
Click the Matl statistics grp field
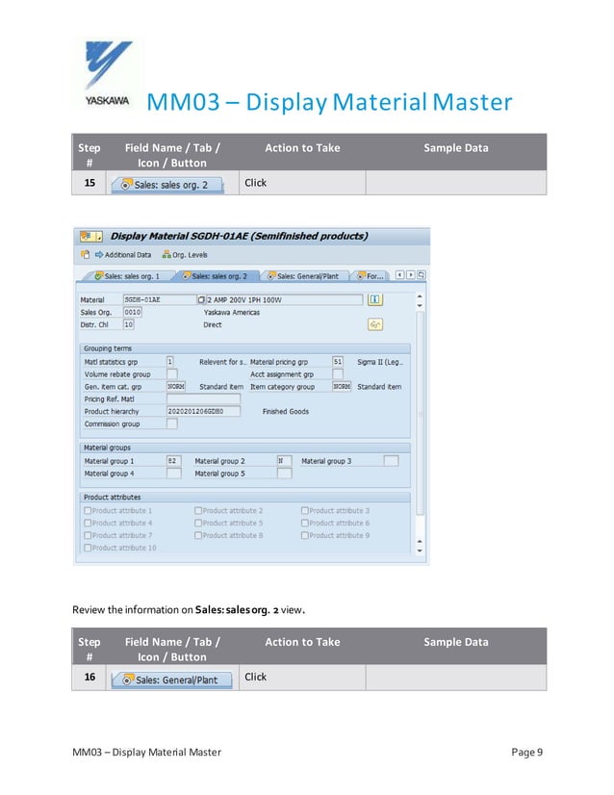click(x=169, y=362)
